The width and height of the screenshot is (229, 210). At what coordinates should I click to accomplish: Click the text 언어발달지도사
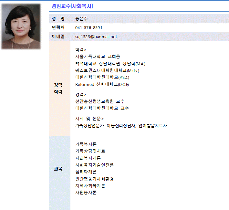tap(153, 126)
